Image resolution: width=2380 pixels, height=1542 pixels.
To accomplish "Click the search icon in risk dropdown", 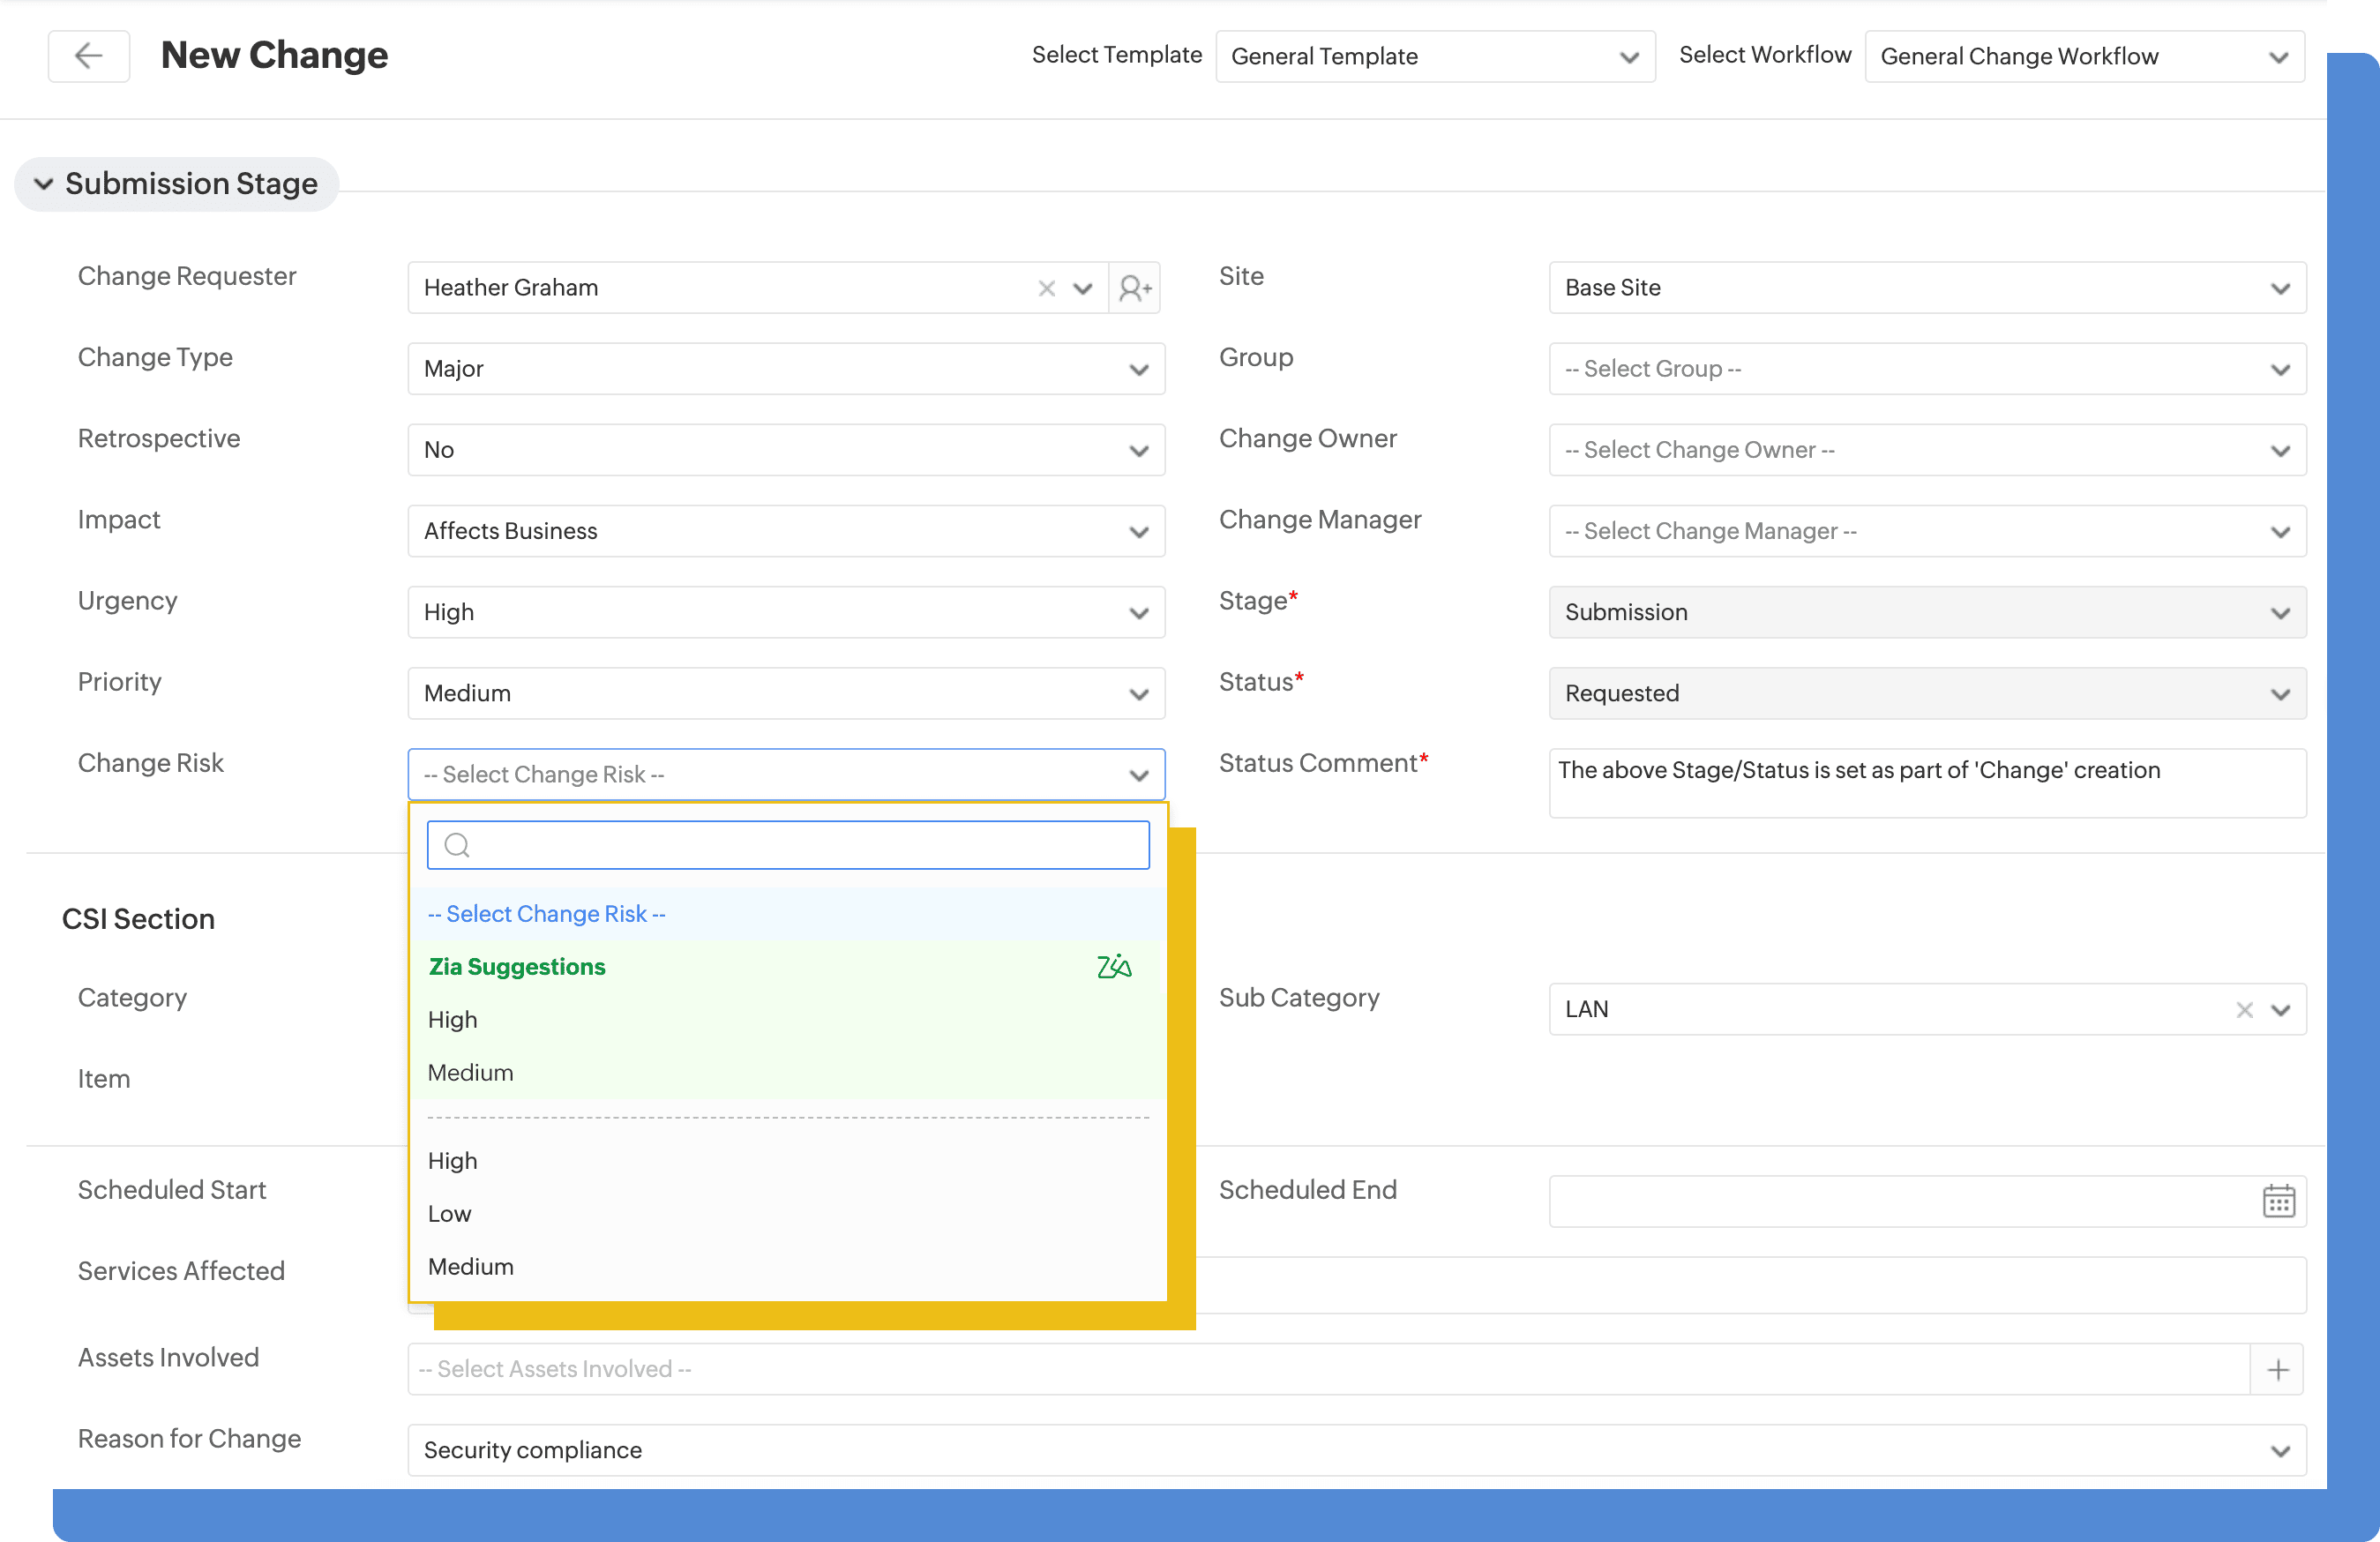I will (457, 845).
